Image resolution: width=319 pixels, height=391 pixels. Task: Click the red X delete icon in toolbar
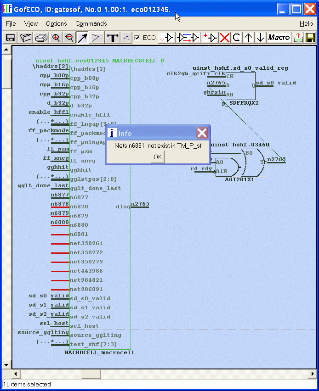[224, 38]
